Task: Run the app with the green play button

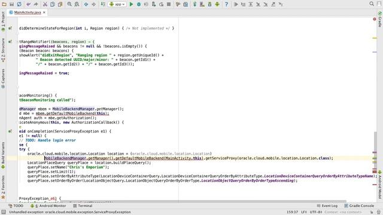Action: point(131,4)
